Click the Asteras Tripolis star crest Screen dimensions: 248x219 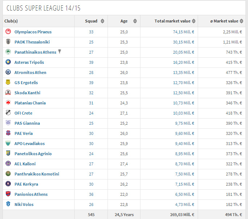(x=8, y=62)
